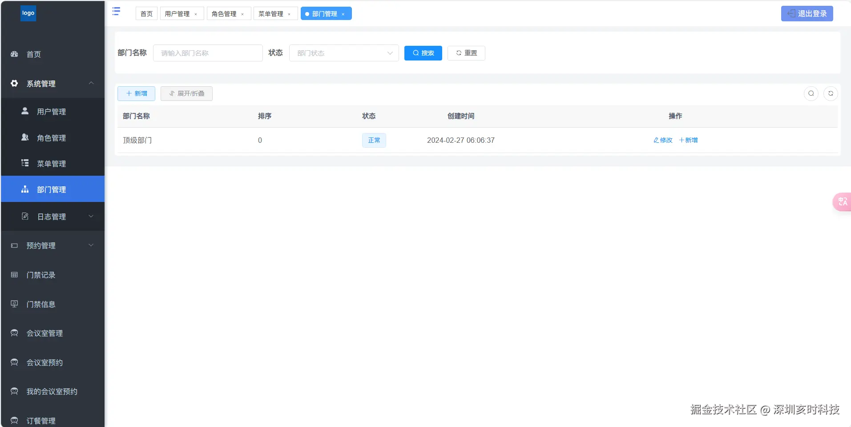Screen dimensions: 851x427
Task: Close the 菜单管理 tab
Action: (289, 14)
